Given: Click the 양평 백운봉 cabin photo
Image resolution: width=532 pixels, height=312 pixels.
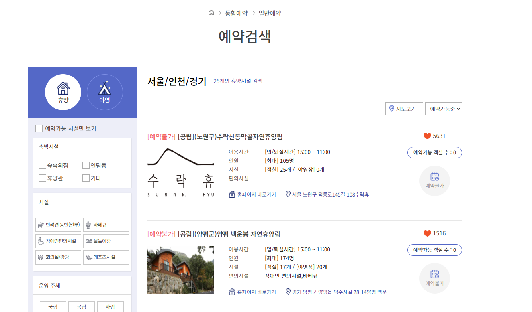Looking at the screenshot, I should tap(181, 270).
